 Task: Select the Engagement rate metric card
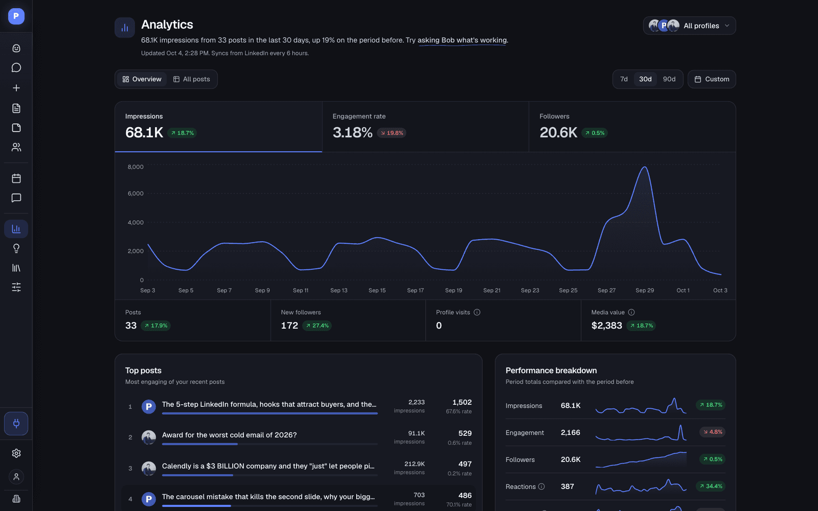tap(425, 127)
